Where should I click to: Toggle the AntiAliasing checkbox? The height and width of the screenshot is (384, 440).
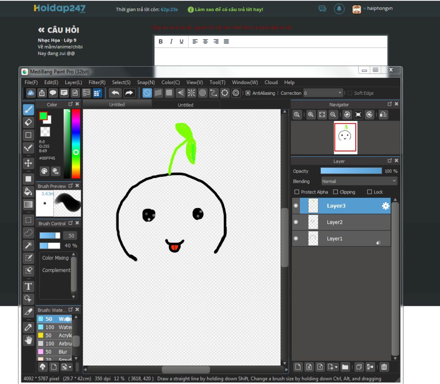(x=248, y=93)
